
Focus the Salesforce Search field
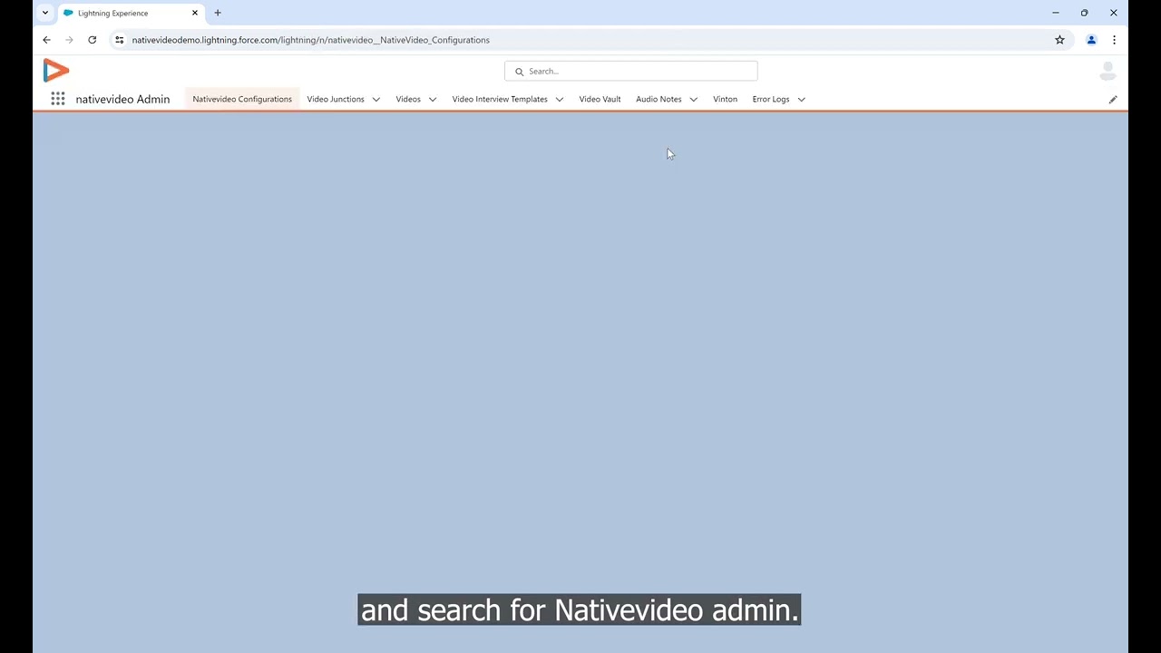pos(631,71)
